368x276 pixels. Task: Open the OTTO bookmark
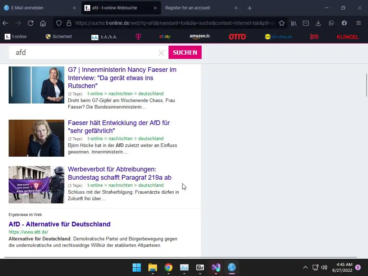tap(237, 37)
